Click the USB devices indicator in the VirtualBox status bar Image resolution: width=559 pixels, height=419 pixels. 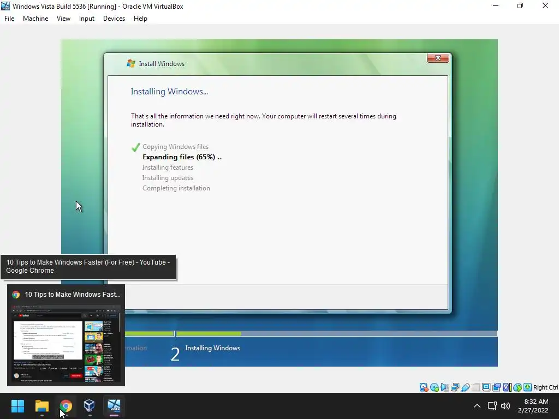465,387
